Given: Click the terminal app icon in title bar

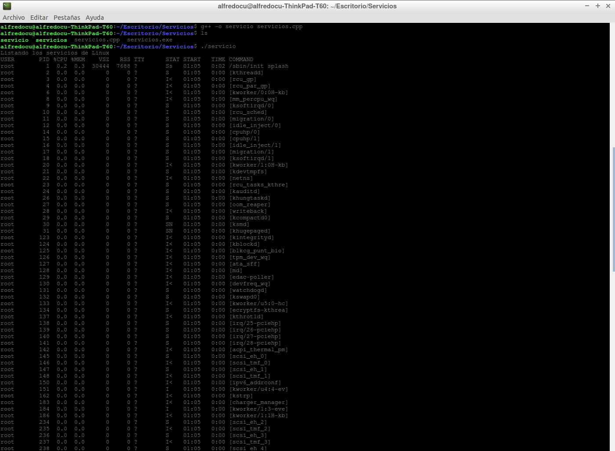Looking at the screenshot, I should click(x=7, y=6).
